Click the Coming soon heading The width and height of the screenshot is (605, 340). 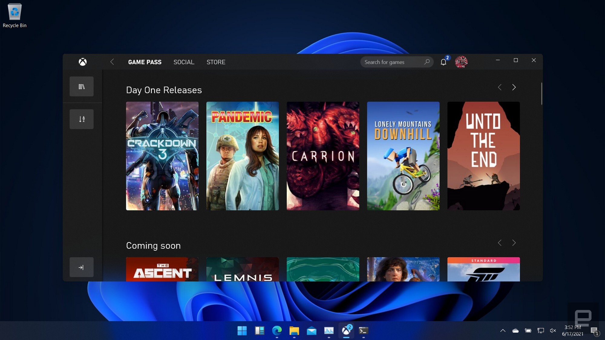pos(153,245)
